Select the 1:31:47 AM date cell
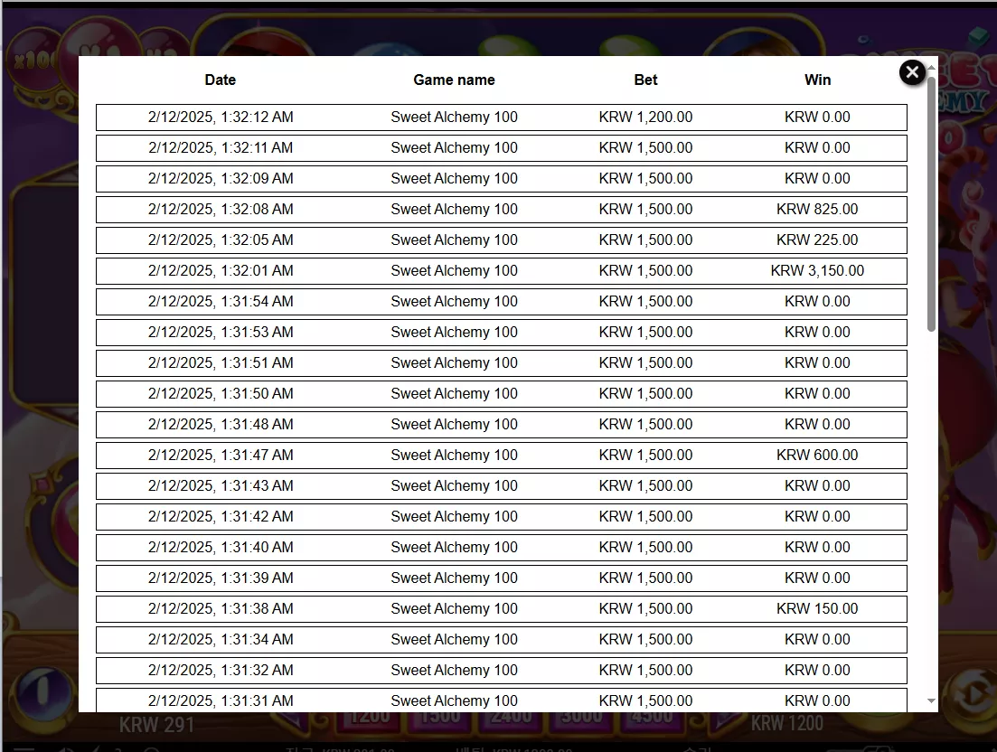The width and height of the screenshot is (997, 752). pos(221,456)
